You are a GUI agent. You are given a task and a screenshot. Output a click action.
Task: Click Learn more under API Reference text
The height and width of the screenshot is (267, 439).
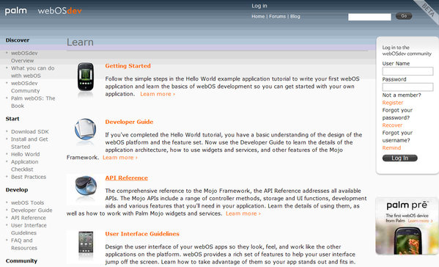(x=243, y=213)
